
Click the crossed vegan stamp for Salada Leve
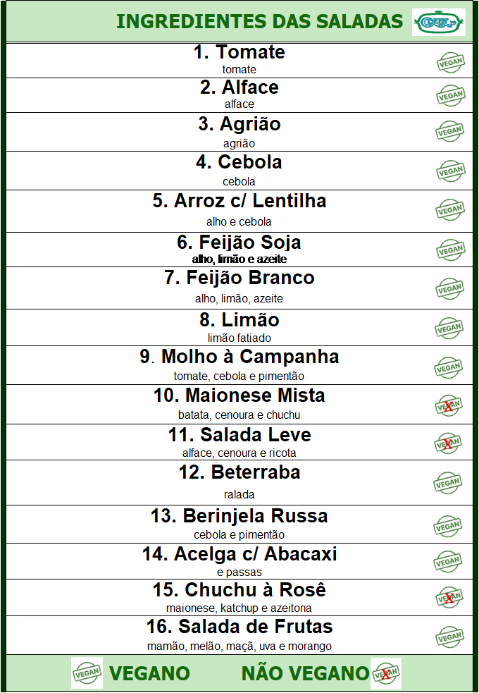(x=448, y=443)
